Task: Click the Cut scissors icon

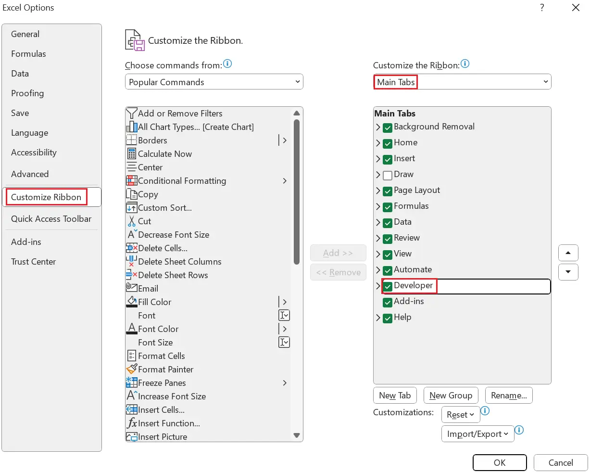Action: (131, 221)
